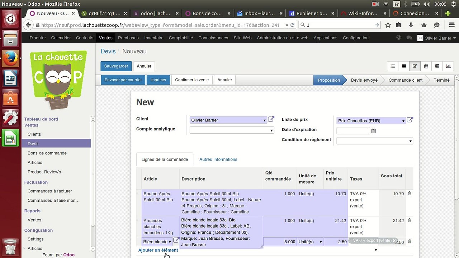The image size is (459, 258).
Task: Open the Condition de règlement dropdown
Action: coord(410,141)
